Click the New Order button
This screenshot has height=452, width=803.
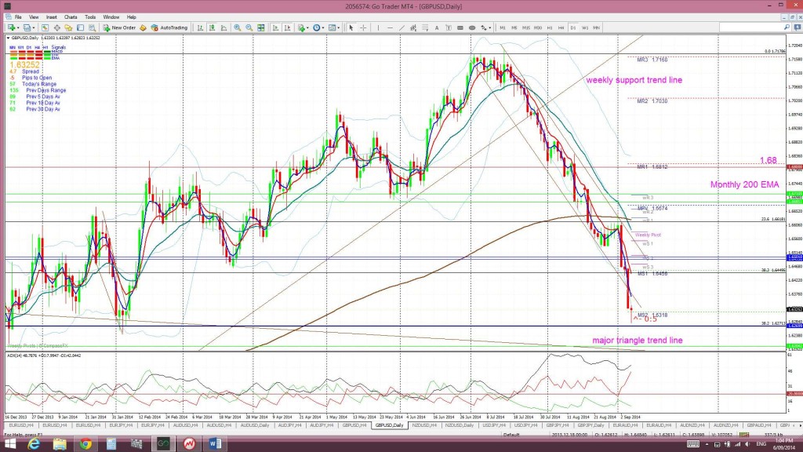119,27
